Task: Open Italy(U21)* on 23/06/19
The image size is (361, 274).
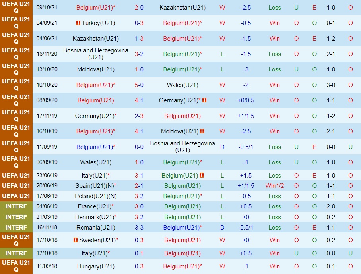Action: coord(96,176)
